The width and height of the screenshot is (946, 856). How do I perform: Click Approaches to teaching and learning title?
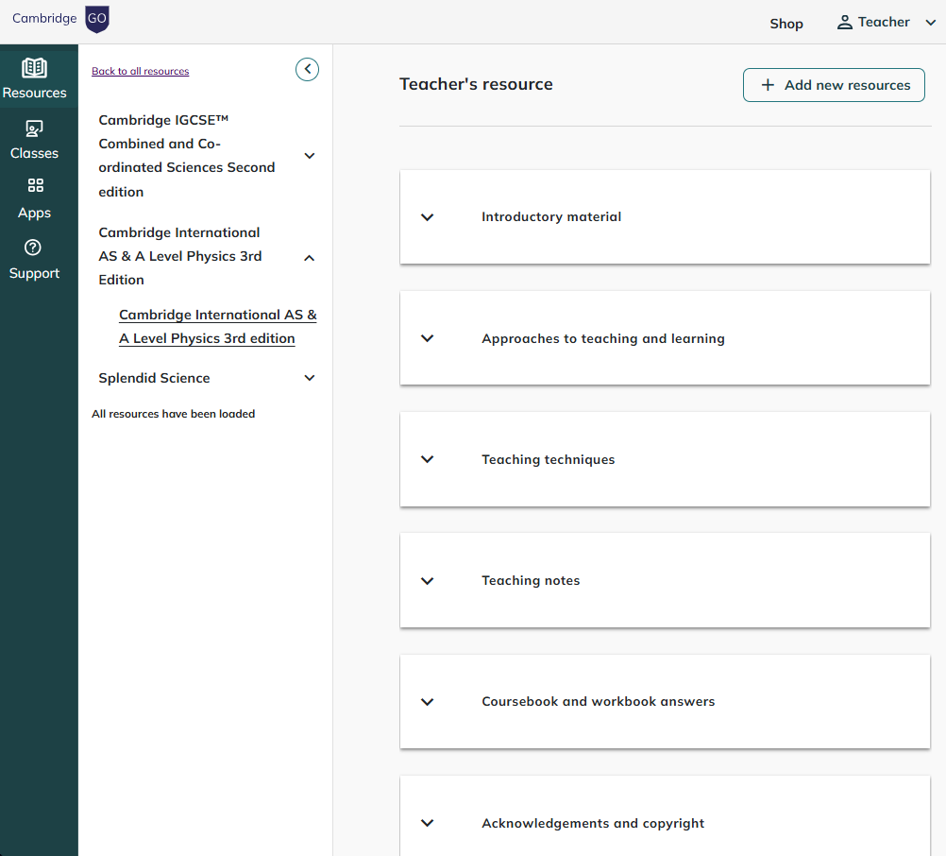602,338
